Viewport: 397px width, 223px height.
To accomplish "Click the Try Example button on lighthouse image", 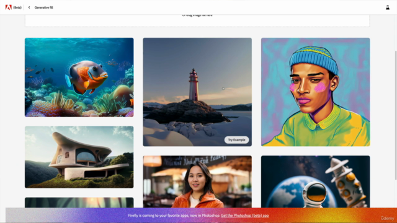I will (x=236, y=140).
